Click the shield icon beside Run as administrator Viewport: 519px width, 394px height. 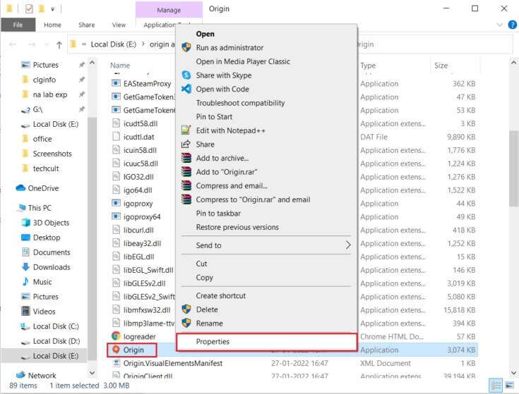click(x=186, y=47)
